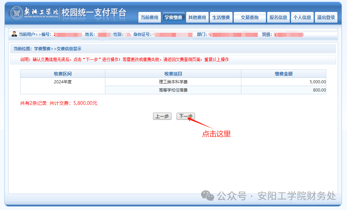Open the 当前费用 tab
The image size is (347, 210).
pos(149,17)
